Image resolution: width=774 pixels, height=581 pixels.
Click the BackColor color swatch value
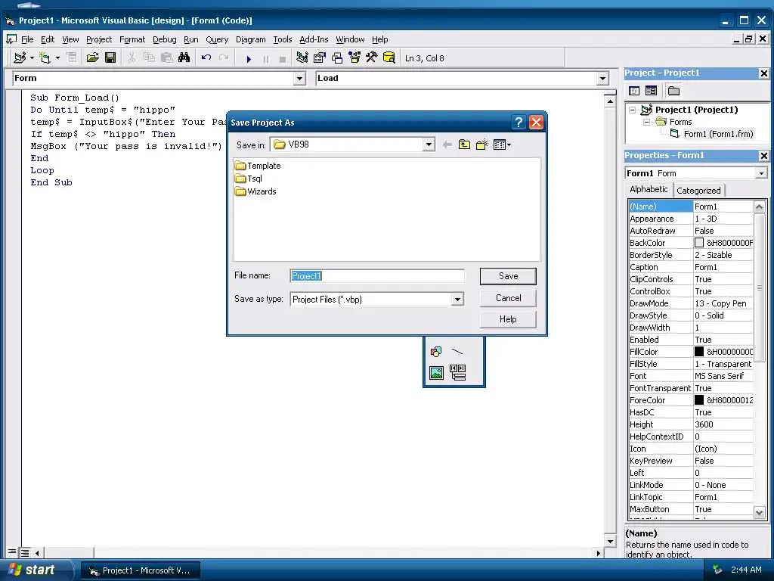(x=699, y=243)
